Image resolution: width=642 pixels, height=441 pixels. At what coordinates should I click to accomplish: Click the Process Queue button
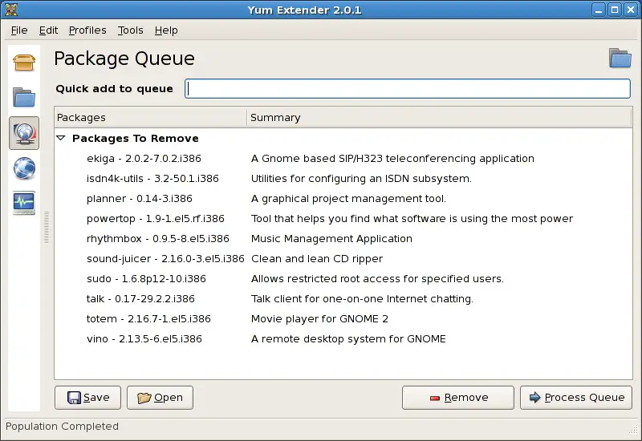click(576, 398)
